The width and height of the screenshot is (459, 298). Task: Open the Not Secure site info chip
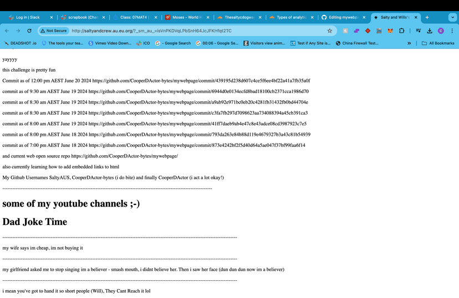pyautogui.click(x=54, y=30)
